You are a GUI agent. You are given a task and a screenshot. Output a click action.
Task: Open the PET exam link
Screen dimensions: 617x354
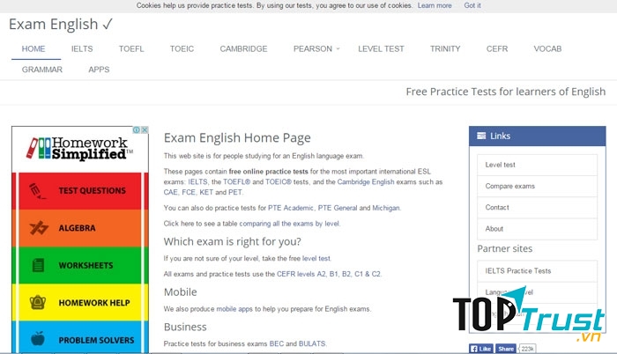tap(235, 192)
